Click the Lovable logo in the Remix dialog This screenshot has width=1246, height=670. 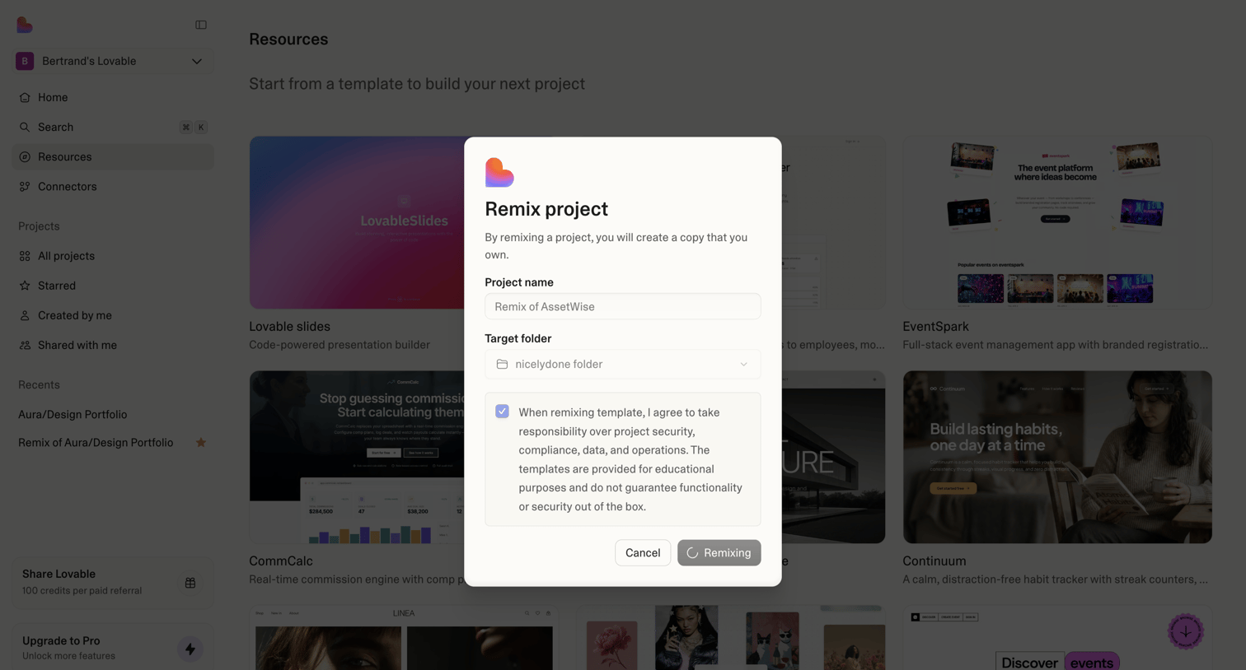(499, 173)
